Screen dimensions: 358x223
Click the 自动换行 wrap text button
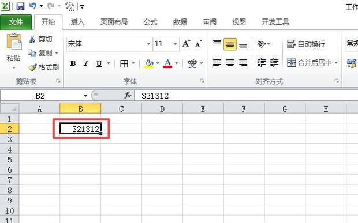(x=306, y=44)
